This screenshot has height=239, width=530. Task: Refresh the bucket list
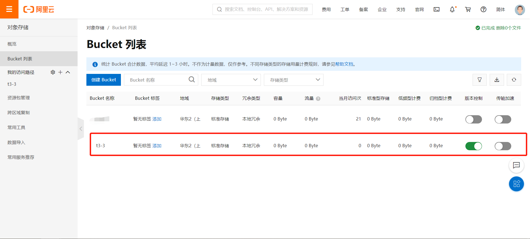[514, 80]
